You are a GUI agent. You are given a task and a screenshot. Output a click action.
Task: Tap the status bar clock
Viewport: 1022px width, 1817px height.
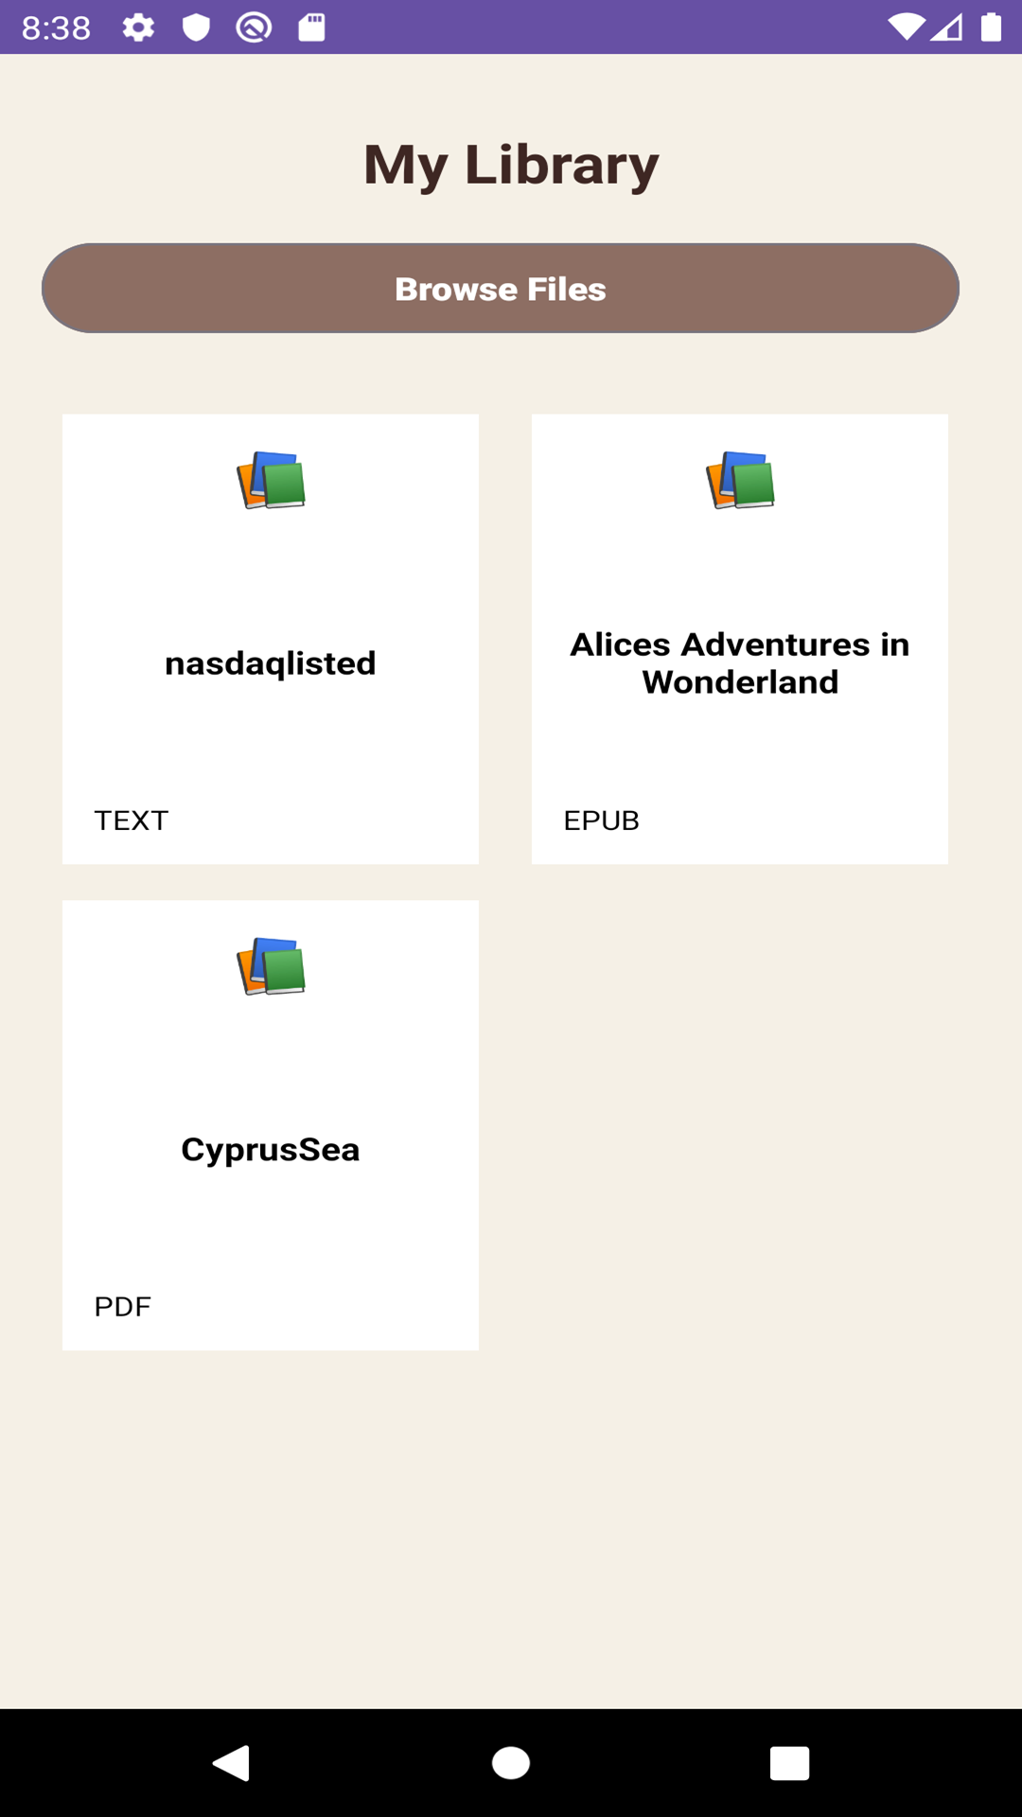pos(57,27)
